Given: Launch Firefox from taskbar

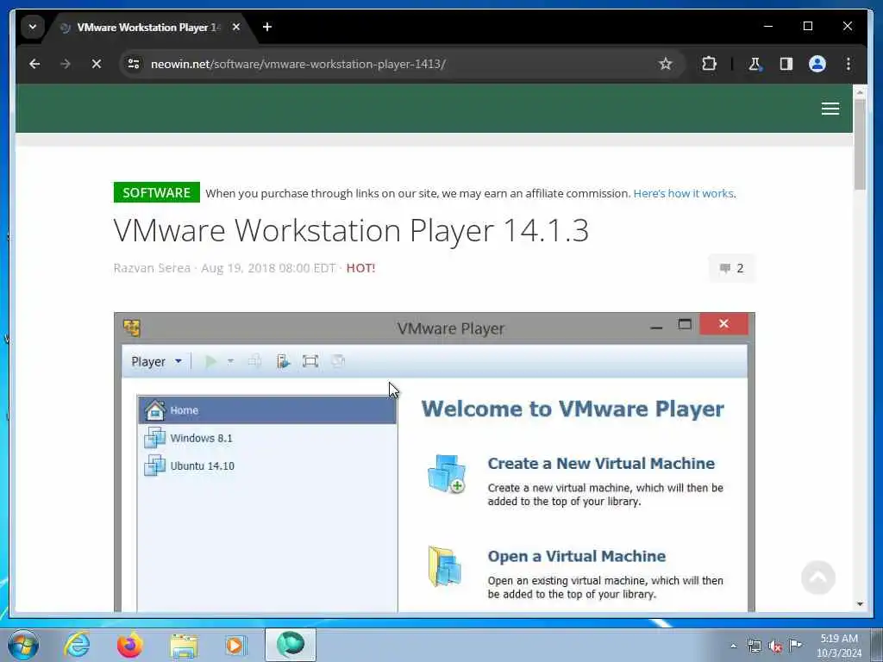Looking at the screenshot, I should coord(129,645).
